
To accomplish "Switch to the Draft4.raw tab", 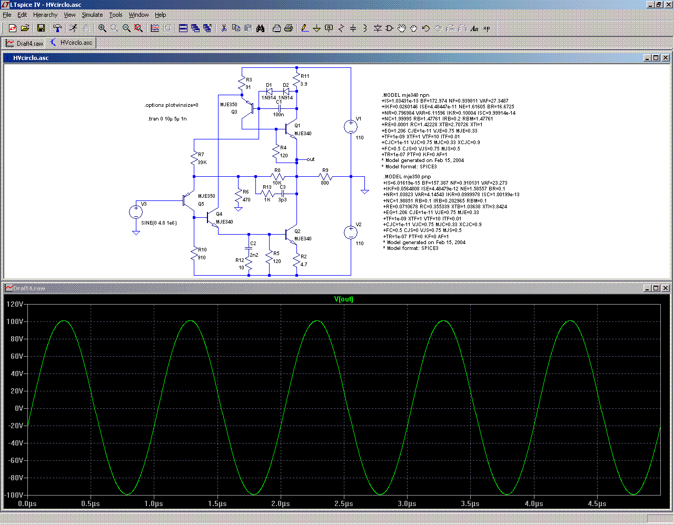I will (25, 43).
